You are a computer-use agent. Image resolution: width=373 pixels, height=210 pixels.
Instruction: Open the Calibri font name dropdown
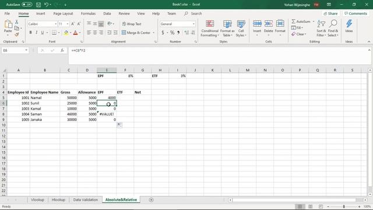56,24
